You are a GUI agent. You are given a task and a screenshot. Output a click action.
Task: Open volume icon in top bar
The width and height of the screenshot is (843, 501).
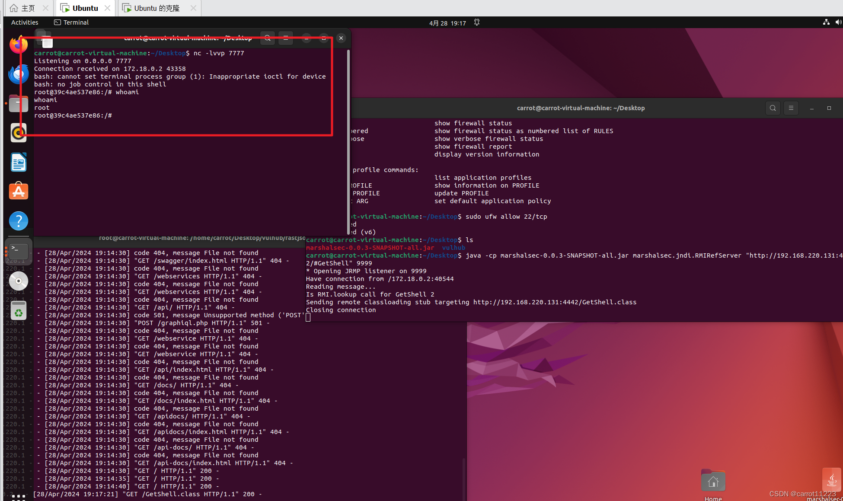838,22
